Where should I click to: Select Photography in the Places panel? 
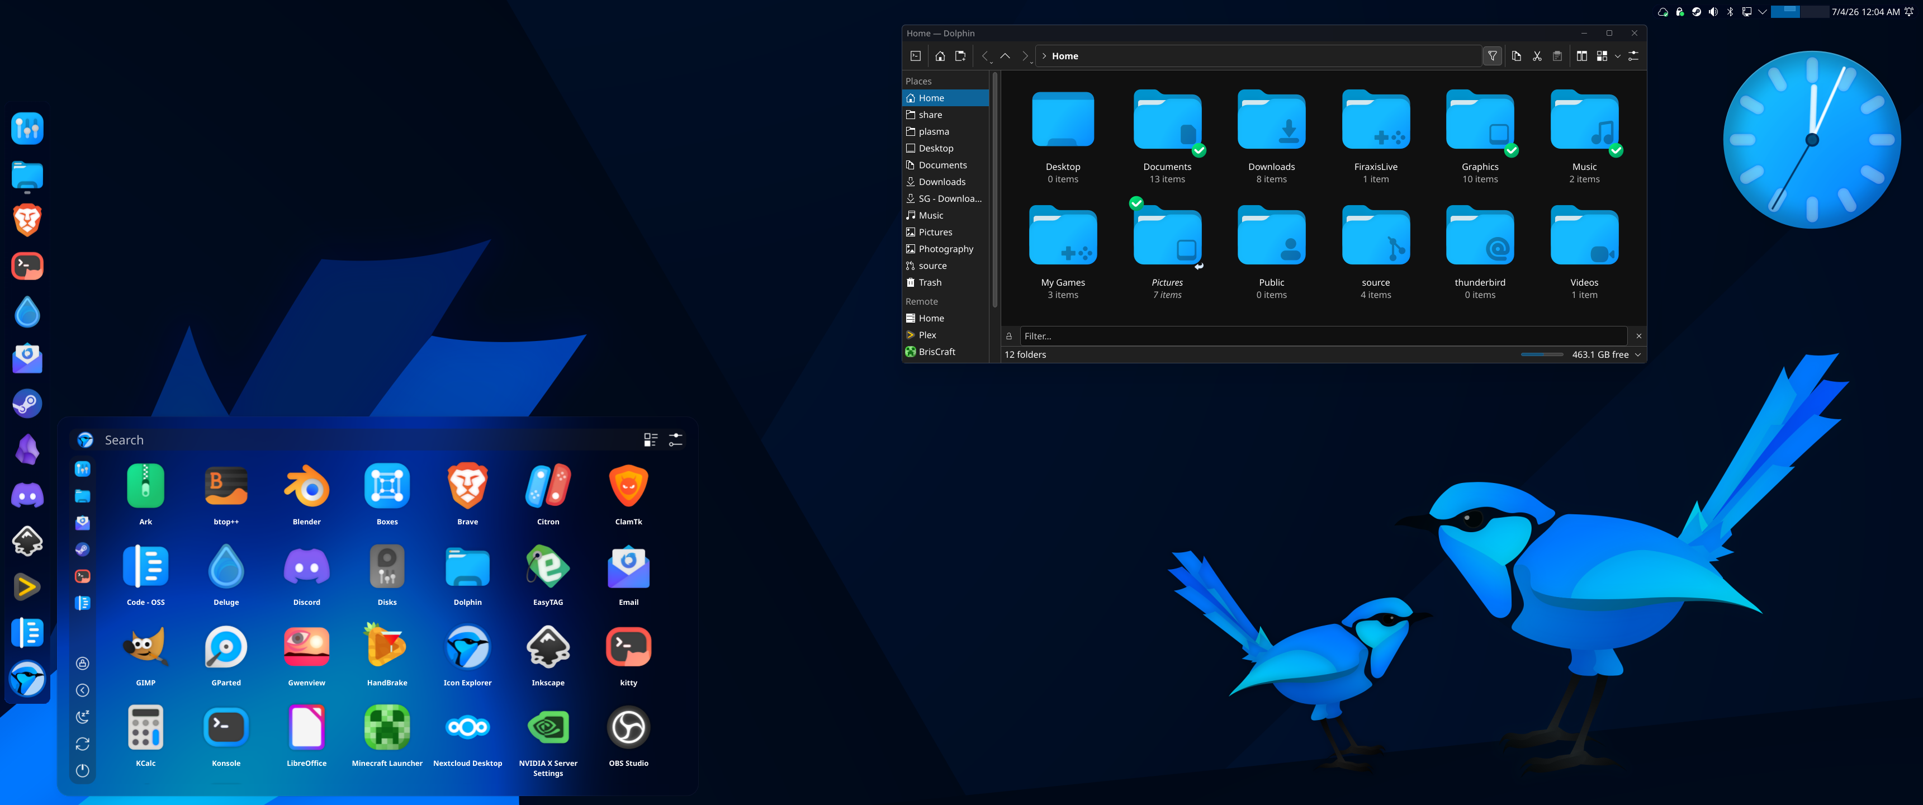coord(945,249)
